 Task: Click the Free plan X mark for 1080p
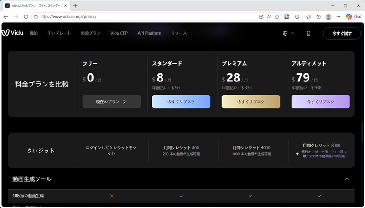pos(112,196)
